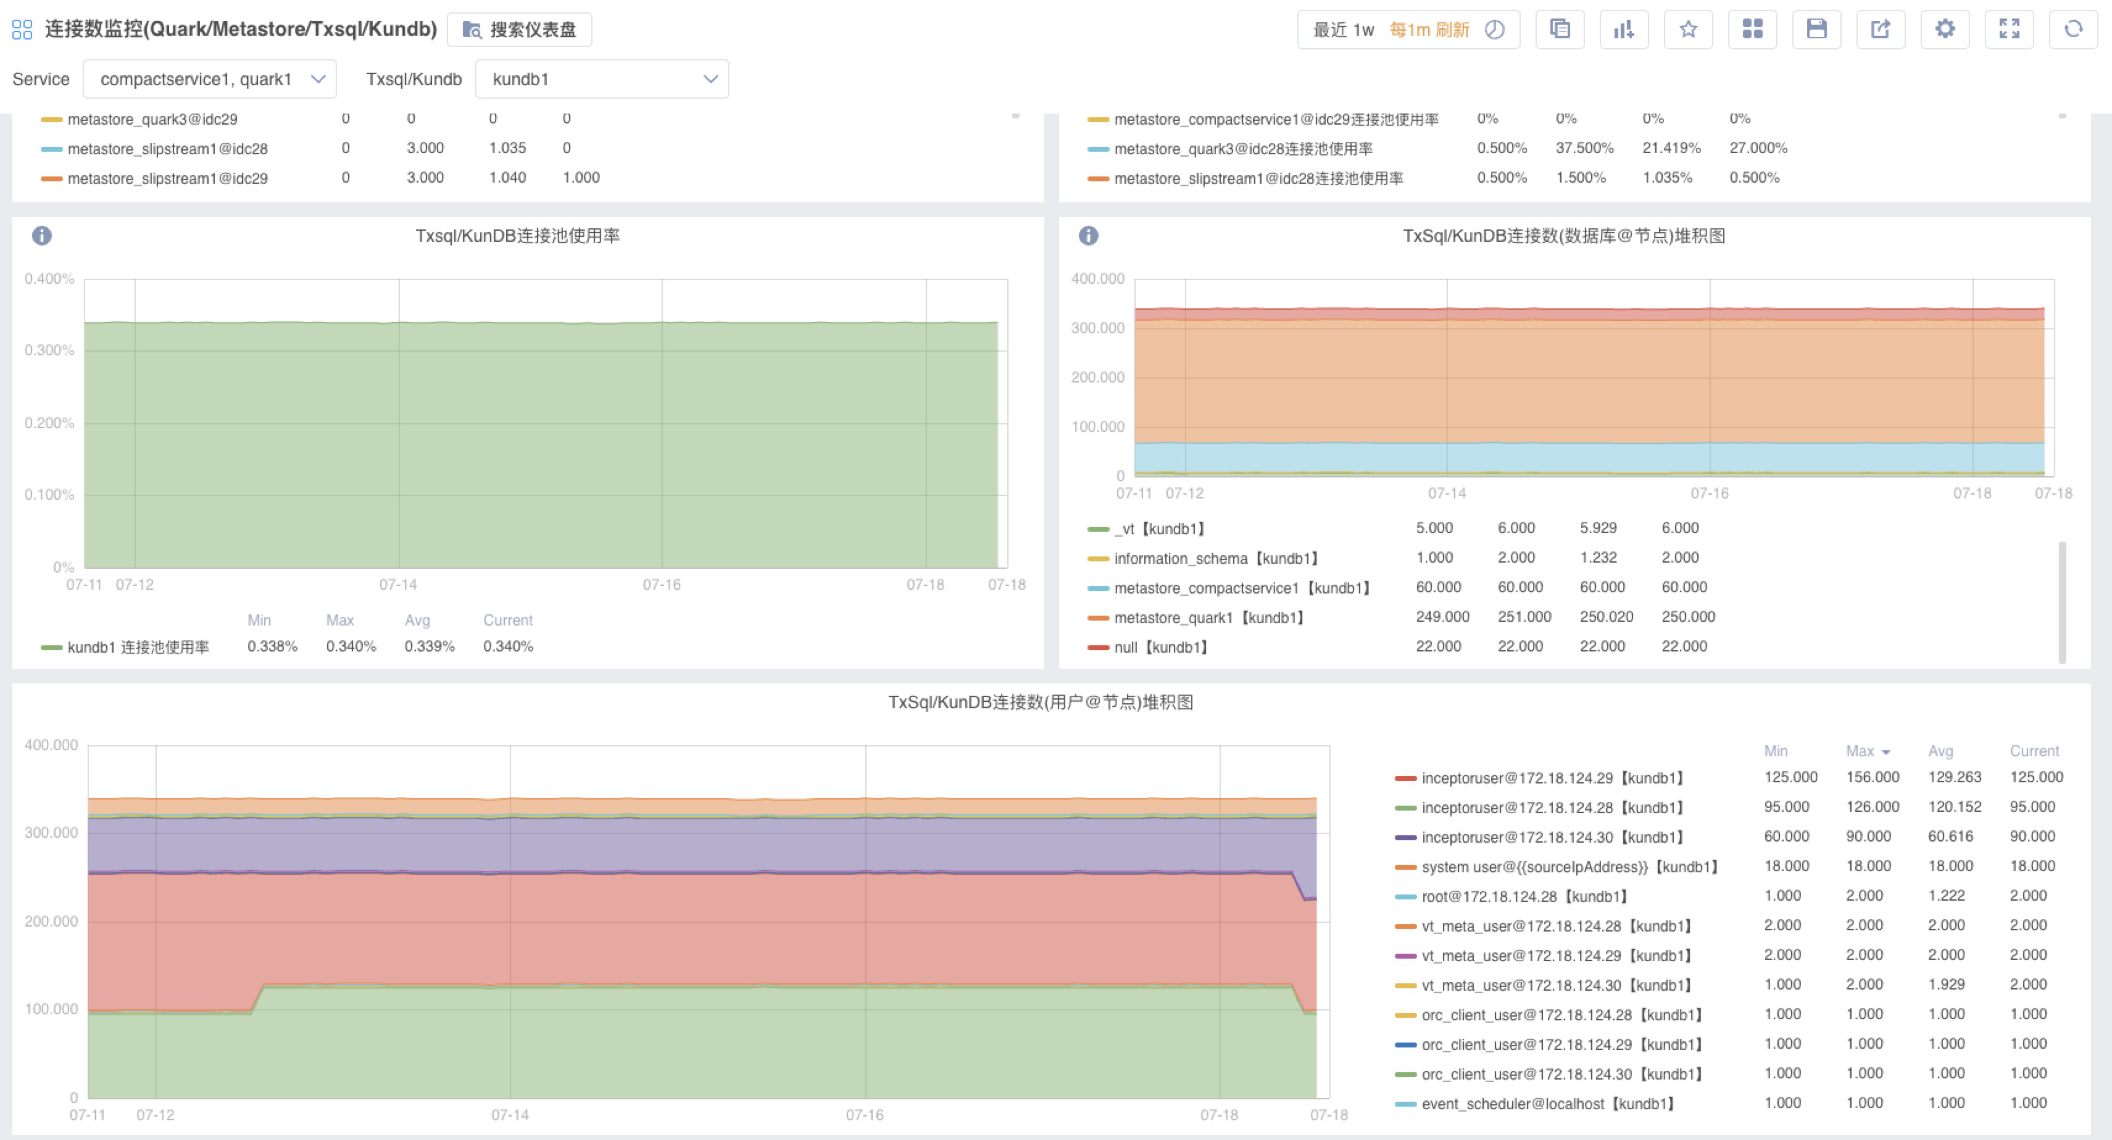
Task: Click the dashboard grid icon beside title
Action: [22, 30]
